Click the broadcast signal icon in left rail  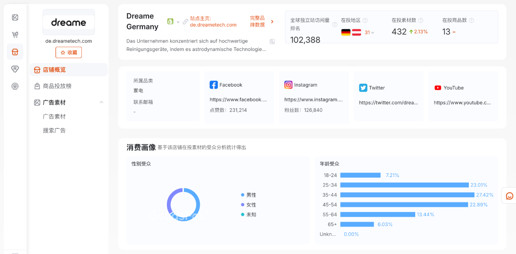tap(15, 86)
